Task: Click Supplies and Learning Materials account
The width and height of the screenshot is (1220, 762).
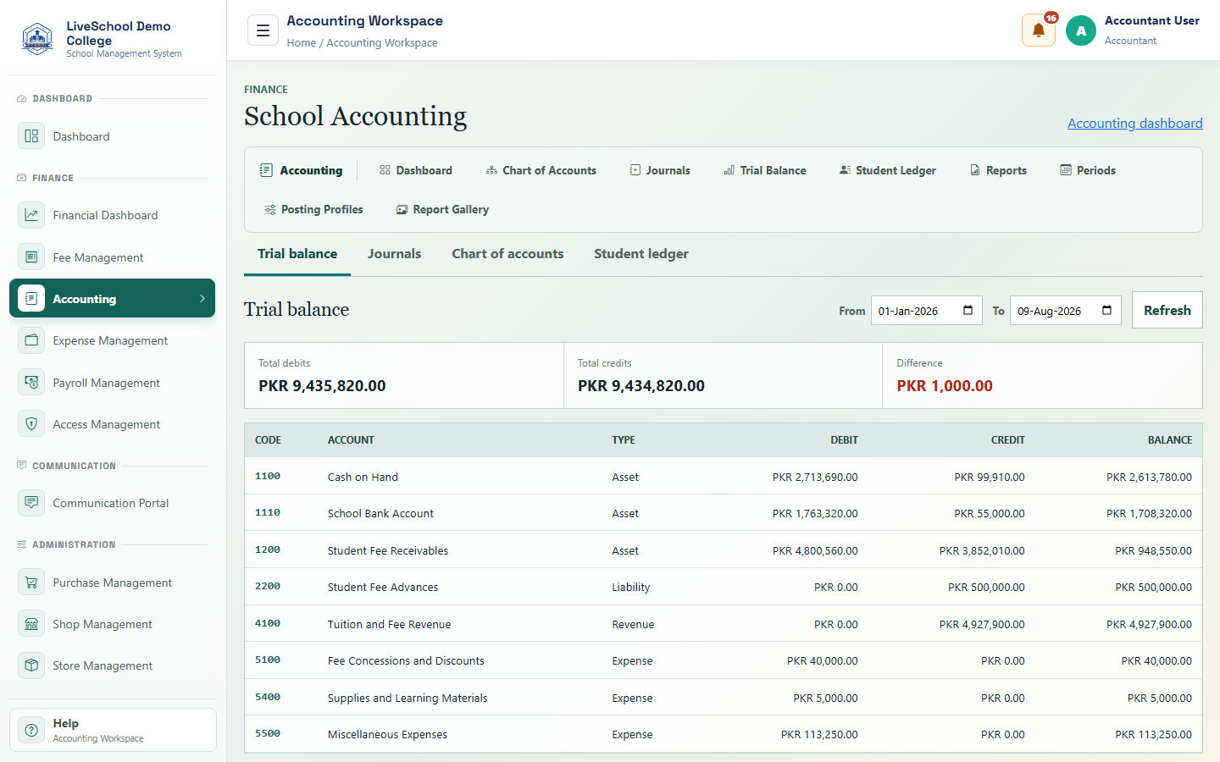Action: tap(408, 698)
